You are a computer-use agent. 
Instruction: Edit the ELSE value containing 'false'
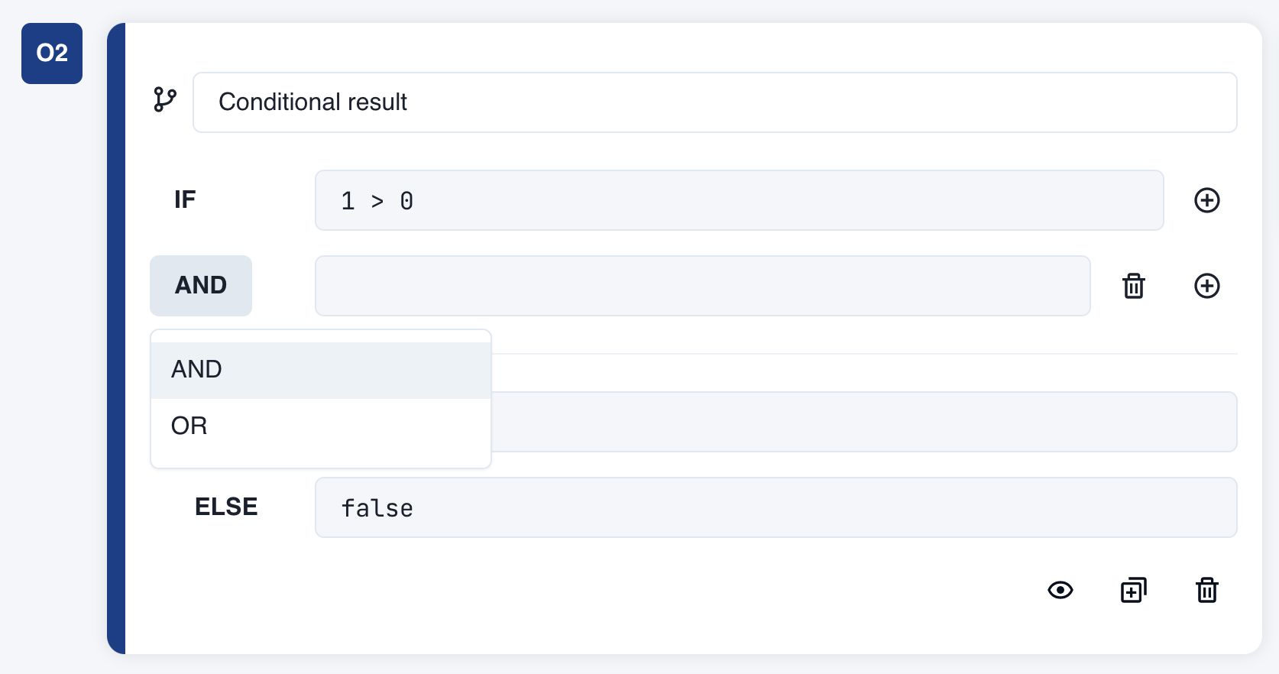[x=776, y=507]
